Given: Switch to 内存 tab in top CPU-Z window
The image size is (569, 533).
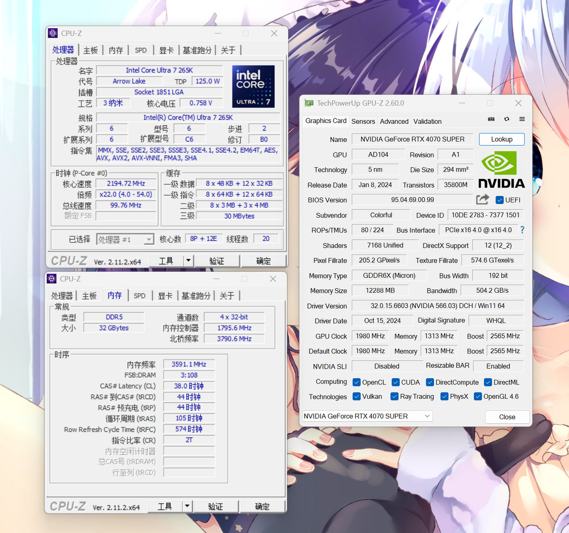Looking at the screenshot, I should click(116, 50).
